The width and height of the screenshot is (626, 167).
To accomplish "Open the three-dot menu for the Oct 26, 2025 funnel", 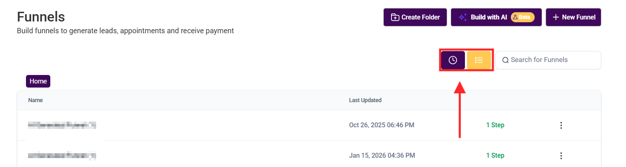I will 561,125.
